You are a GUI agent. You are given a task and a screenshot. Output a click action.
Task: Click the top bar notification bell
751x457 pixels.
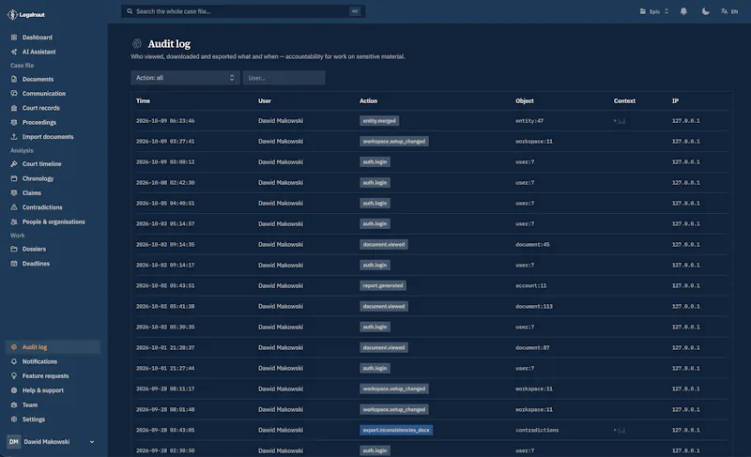click(683, 11)
